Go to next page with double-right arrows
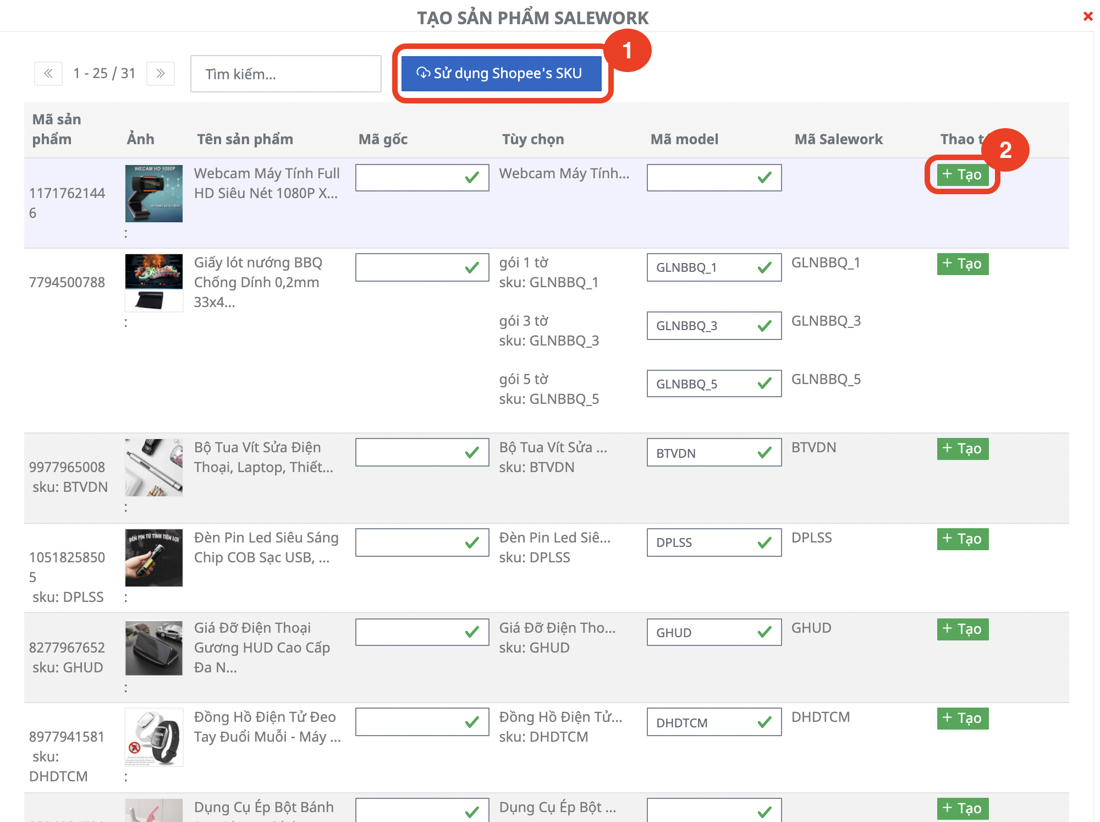1100x822 pixels. tap(160, 73)
